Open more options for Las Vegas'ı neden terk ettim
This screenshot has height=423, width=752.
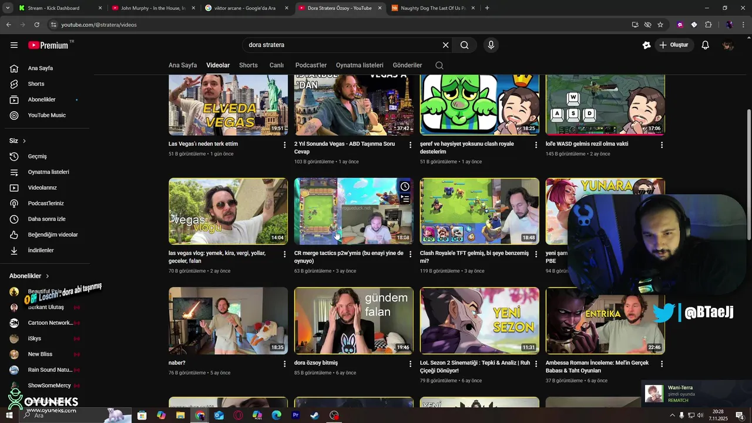285,145
